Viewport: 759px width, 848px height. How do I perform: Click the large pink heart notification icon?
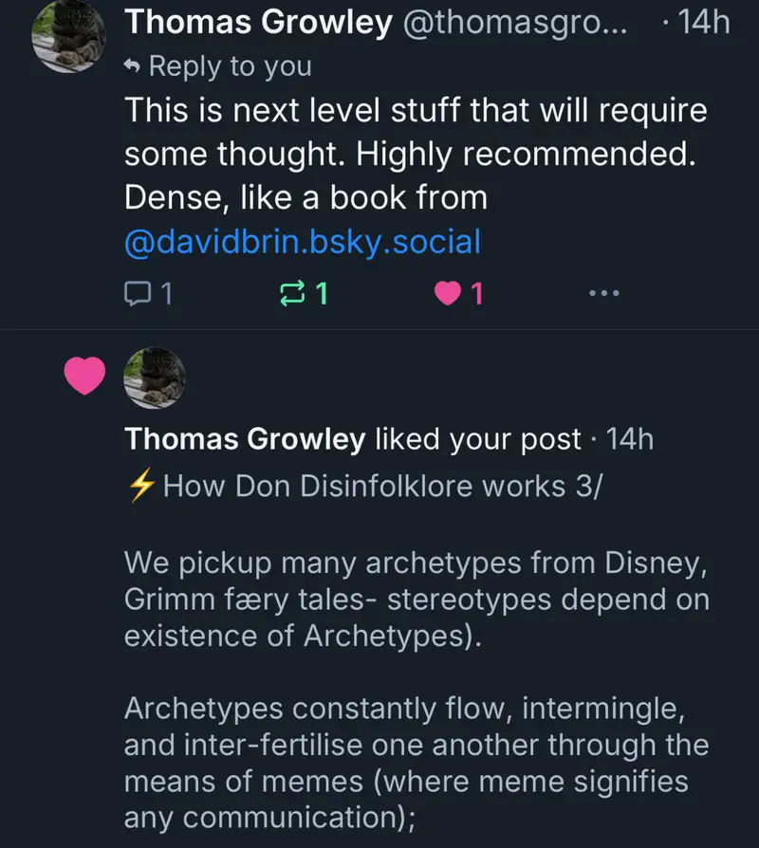tap(84, 378)
